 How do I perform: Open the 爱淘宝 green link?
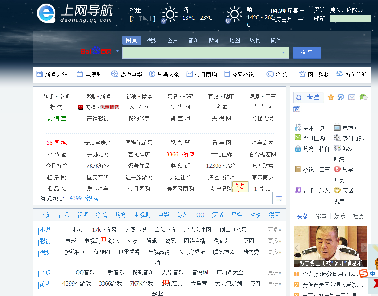coord(57,118)
